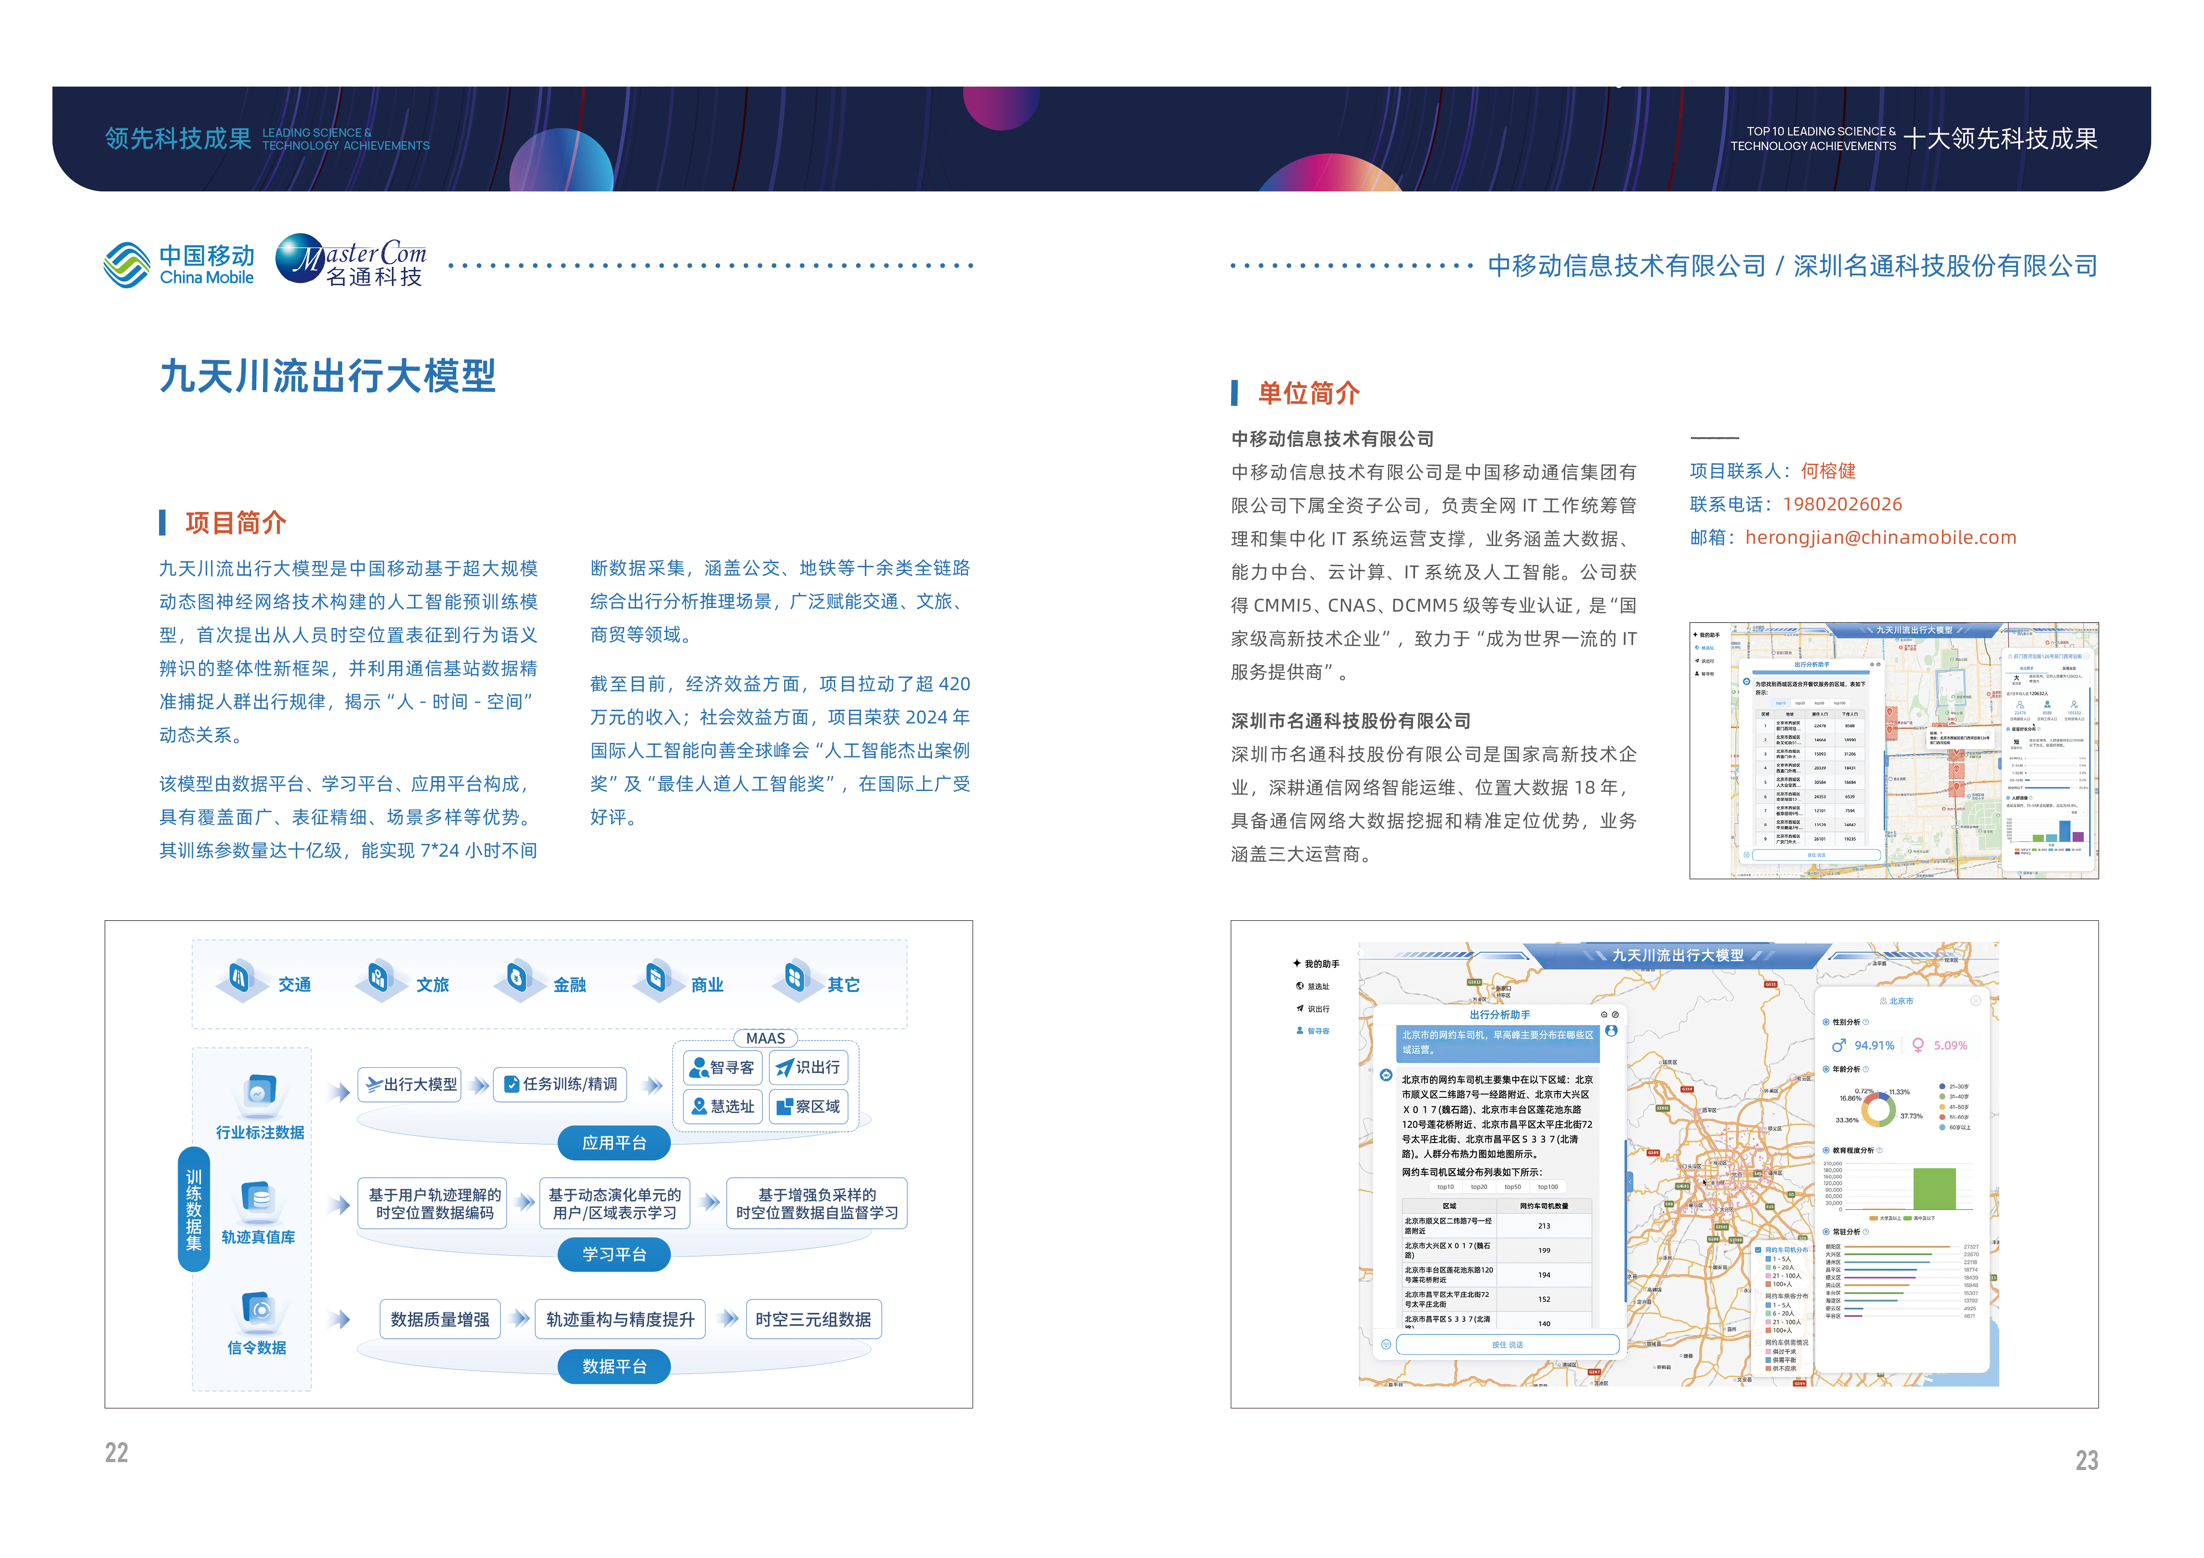
Task: Click the 金融 icon in the architecture diagram
Action: (516, 978)
